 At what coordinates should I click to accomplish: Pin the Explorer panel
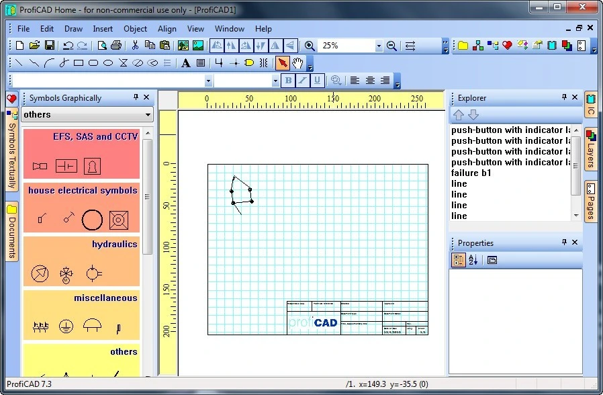click(x=564, y=97)
